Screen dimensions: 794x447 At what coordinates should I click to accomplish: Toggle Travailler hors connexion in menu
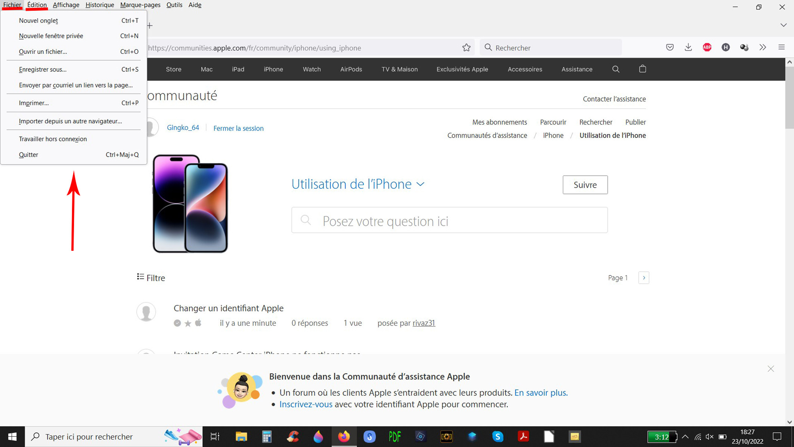[x=53, y=139]
